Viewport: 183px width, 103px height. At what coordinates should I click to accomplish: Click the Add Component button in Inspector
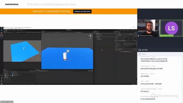(126, 51)
